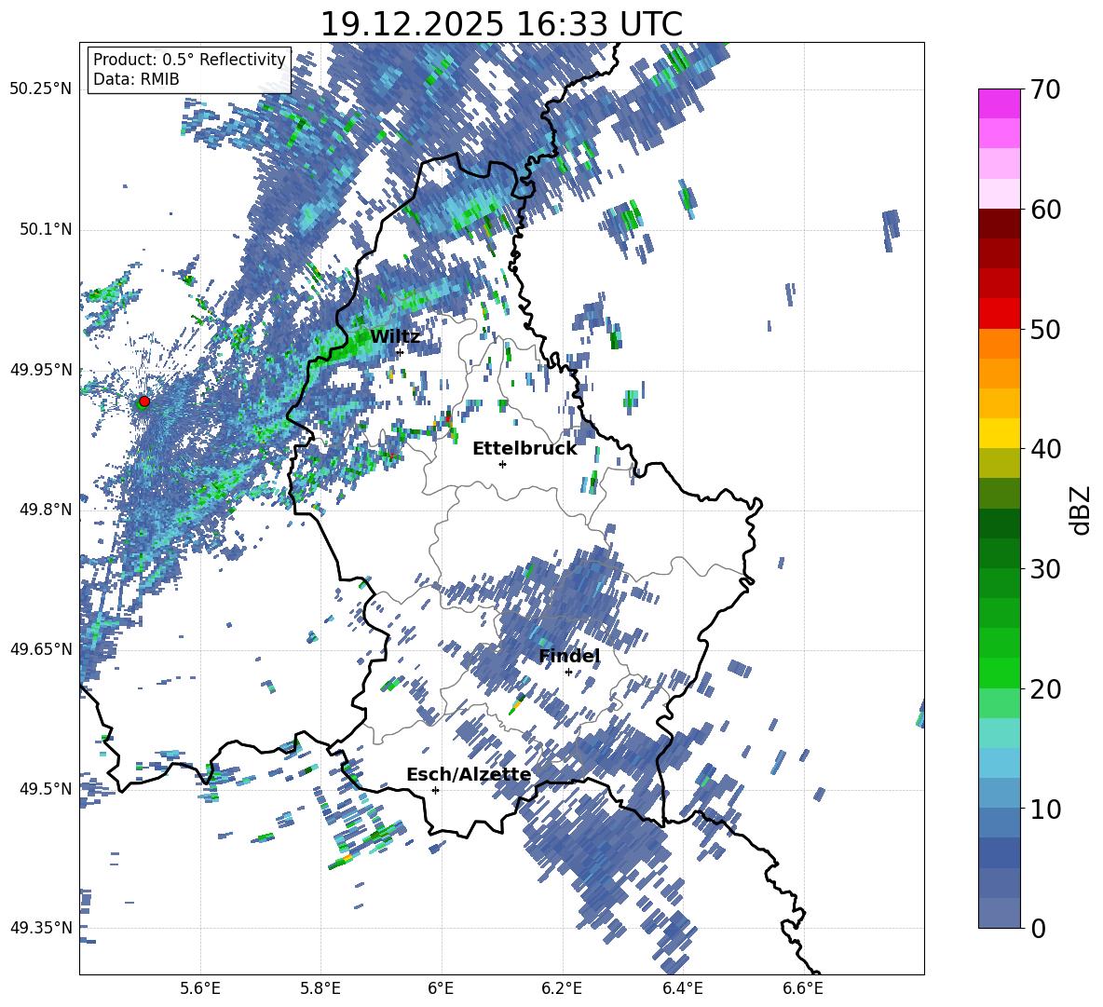Screen dimensions: 1103x1007
Task: Select the Ettelbruck city label
Action: click(524, 448)
